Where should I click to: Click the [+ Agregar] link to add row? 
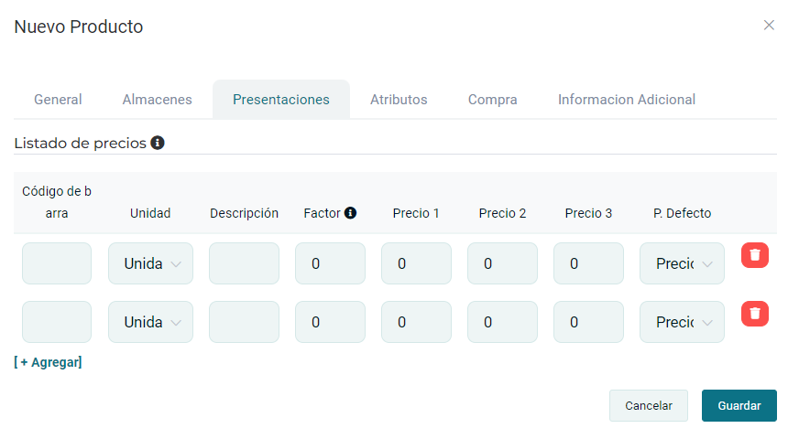pyautogui.click(x=48, y=362)
